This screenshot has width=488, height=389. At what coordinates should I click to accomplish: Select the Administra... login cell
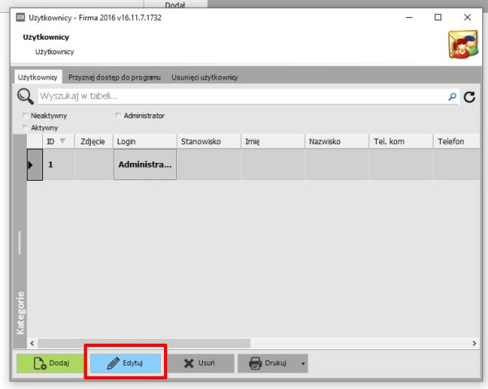point(145,165)
